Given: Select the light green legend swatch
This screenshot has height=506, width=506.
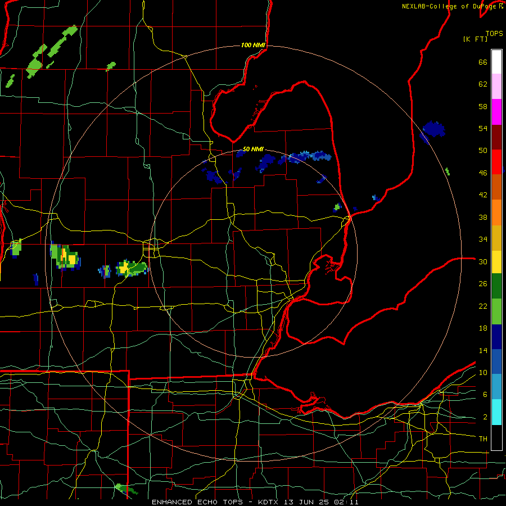Looking at the screenshot, I should point(496,311).
